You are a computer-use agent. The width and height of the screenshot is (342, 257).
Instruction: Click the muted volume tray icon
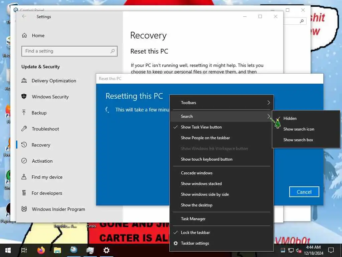pos(299,250)
